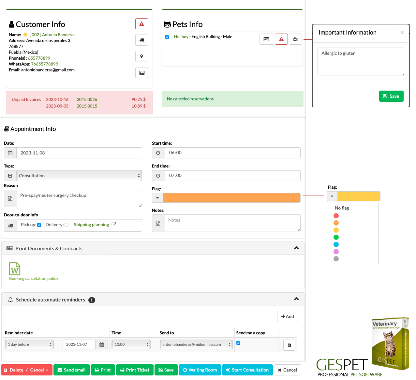Open calendar picker for reminder date
The height and width of the screenshot is (380, 416).
(x=102, y=344)
